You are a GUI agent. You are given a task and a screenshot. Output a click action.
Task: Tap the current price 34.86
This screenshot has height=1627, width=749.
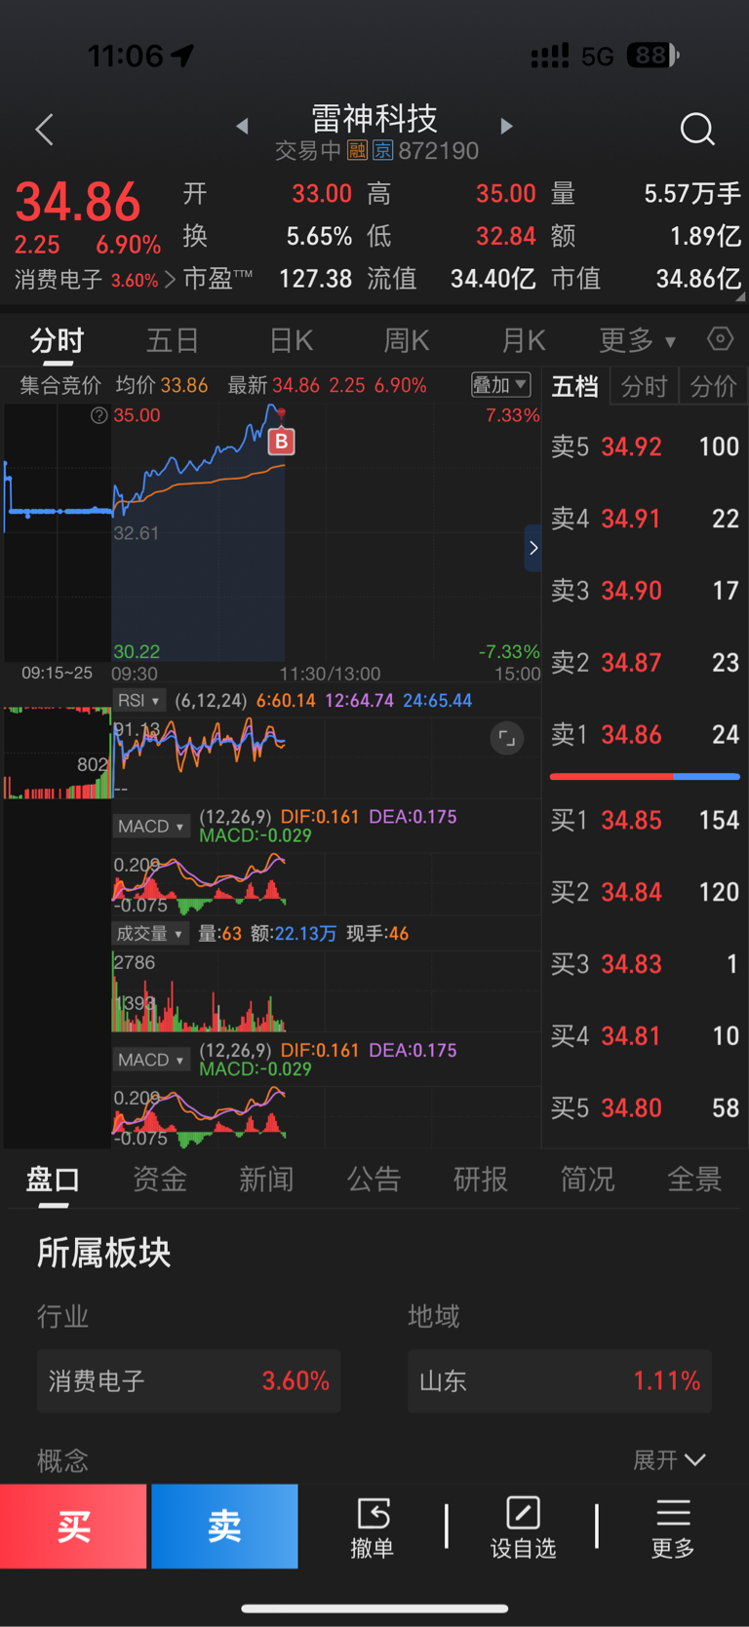point(78,203)
